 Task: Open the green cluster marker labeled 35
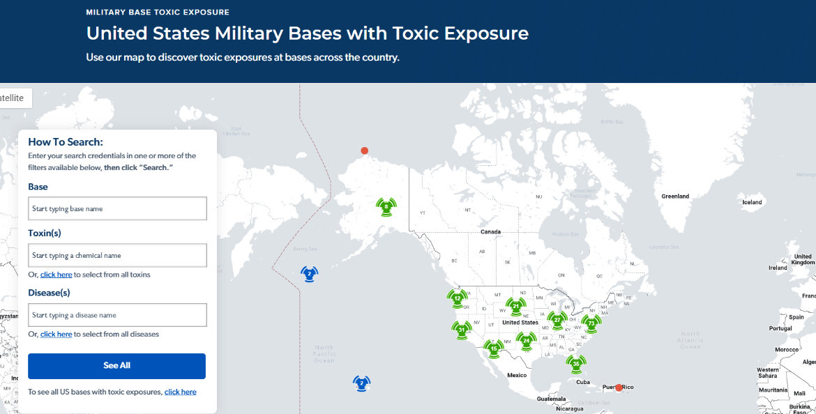pos(576,363)
